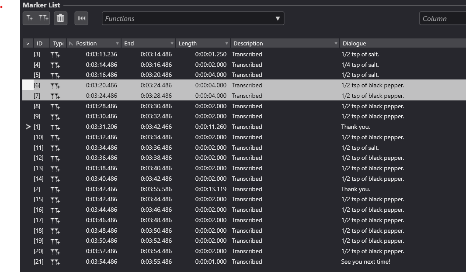Image resolution: width=466 pixels, height=272 pixels.
Task: Click the Column search input field
Action: tap(442, 18)
